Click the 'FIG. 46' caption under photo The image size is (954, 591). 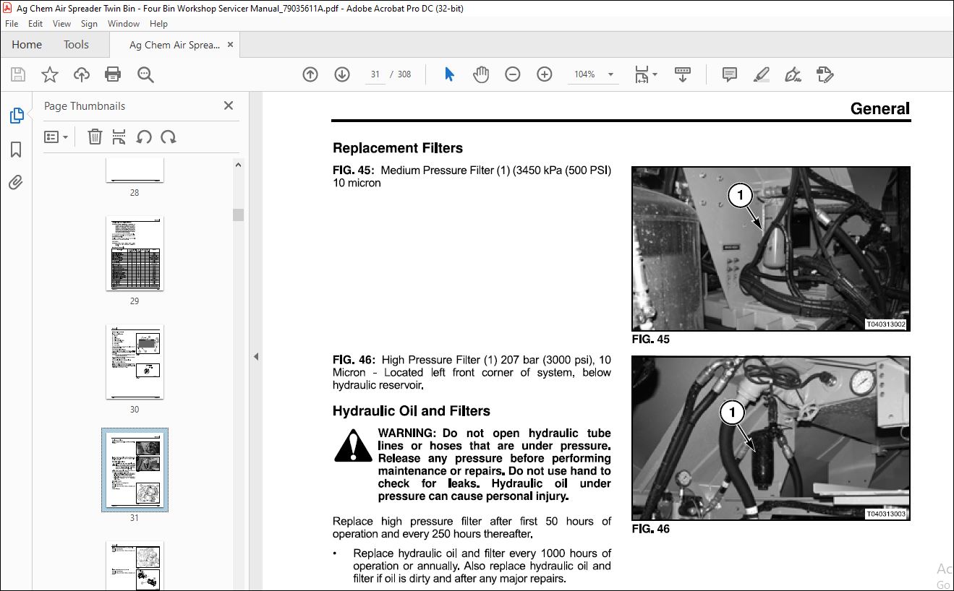pos(651,529)
